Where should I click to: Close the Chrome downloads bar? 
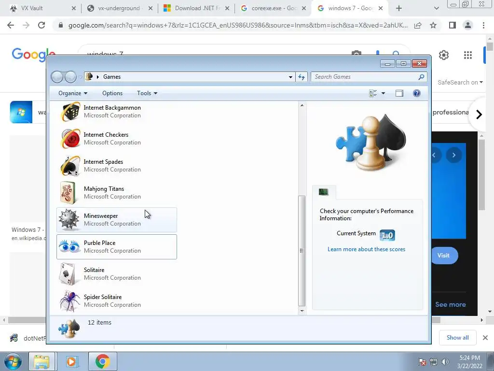pyautogui.click(x=485, y=338)
